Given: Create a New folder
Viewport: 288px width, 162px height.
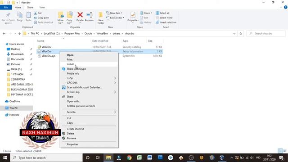Looking at the screenshot, I should pos(101,18).
